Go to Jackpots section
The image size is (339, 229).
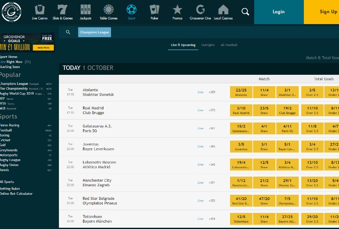point(86,13)
